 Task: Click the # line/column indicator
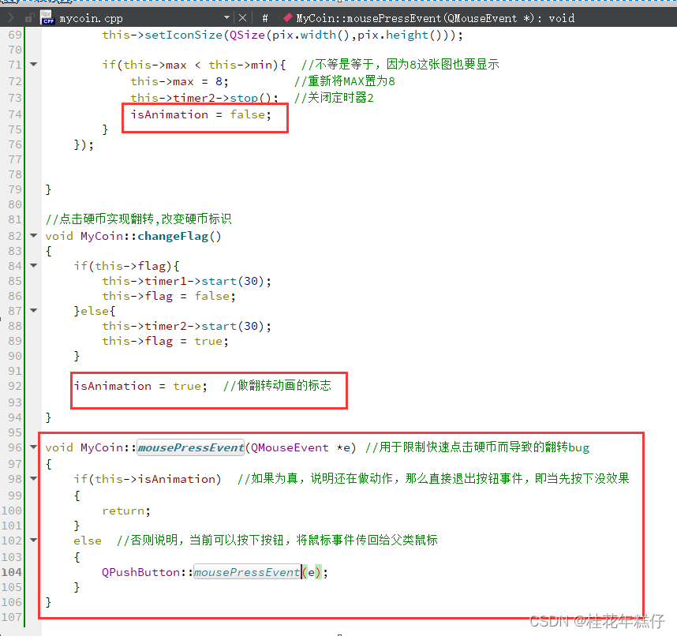pyautogui.click(x=265, y=18)
